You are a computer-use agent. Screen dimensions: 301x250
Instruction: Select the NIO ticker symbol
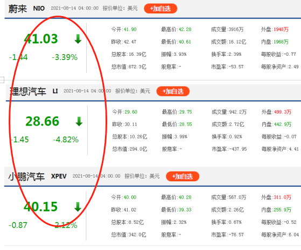39,9
